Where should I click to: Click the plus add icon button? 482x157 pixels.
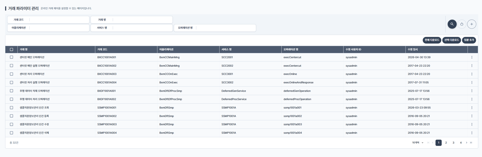click(x=472, y=24)
